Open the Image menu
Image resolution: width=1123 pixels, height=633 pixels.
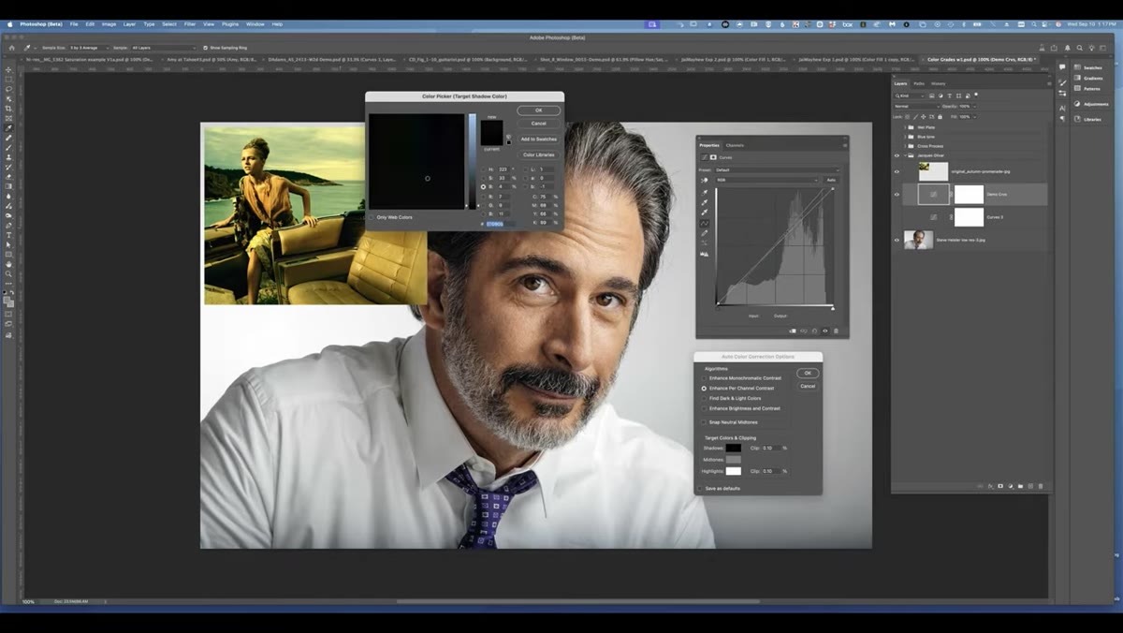(x=109, y=23)
